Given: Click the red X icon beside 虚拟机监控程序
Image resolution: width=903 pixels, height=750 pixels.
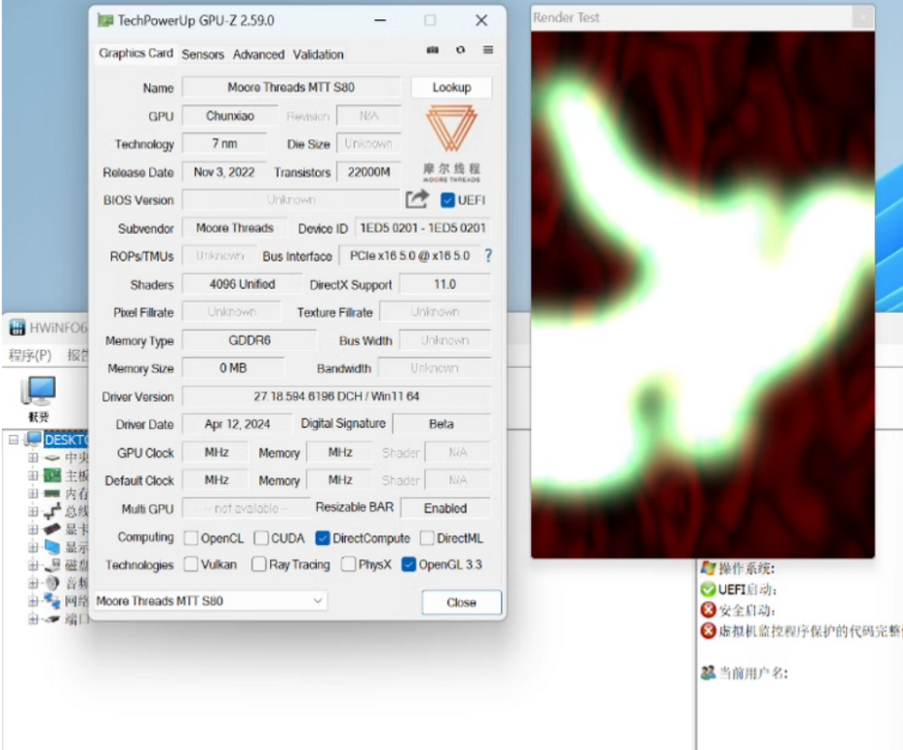Looking at the screenshot, I should (708, 630).
